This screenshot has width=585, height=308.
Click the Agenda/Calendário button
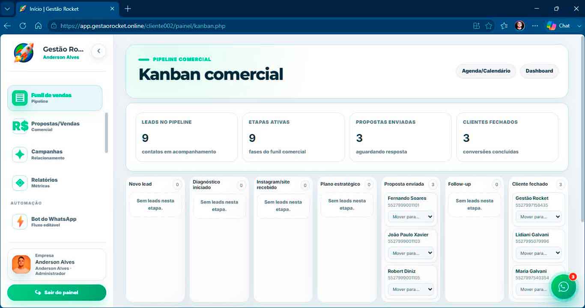486,71
